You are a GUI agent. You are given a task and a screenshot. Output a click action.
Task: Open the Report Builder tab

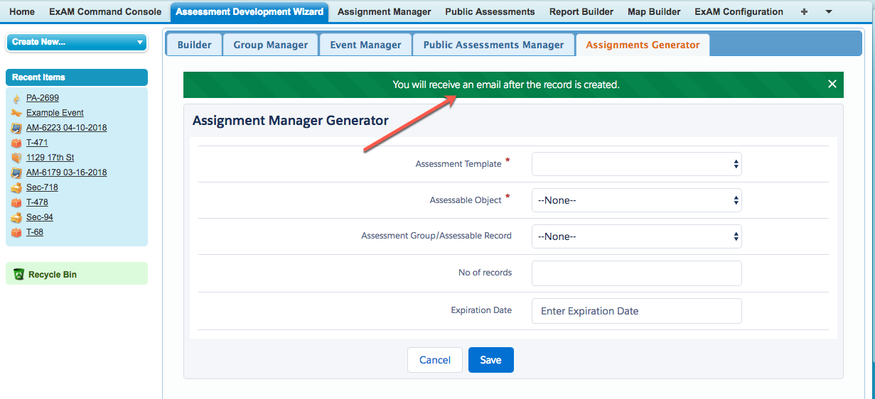(x=581, y=12)
